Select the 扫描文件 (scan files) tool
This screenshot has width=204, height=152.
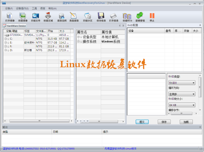click(36, 17)
